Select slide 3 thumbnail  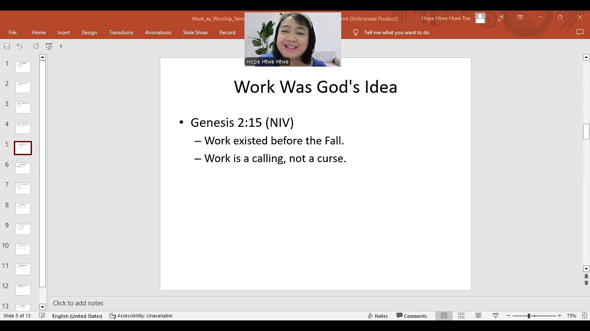23,108
